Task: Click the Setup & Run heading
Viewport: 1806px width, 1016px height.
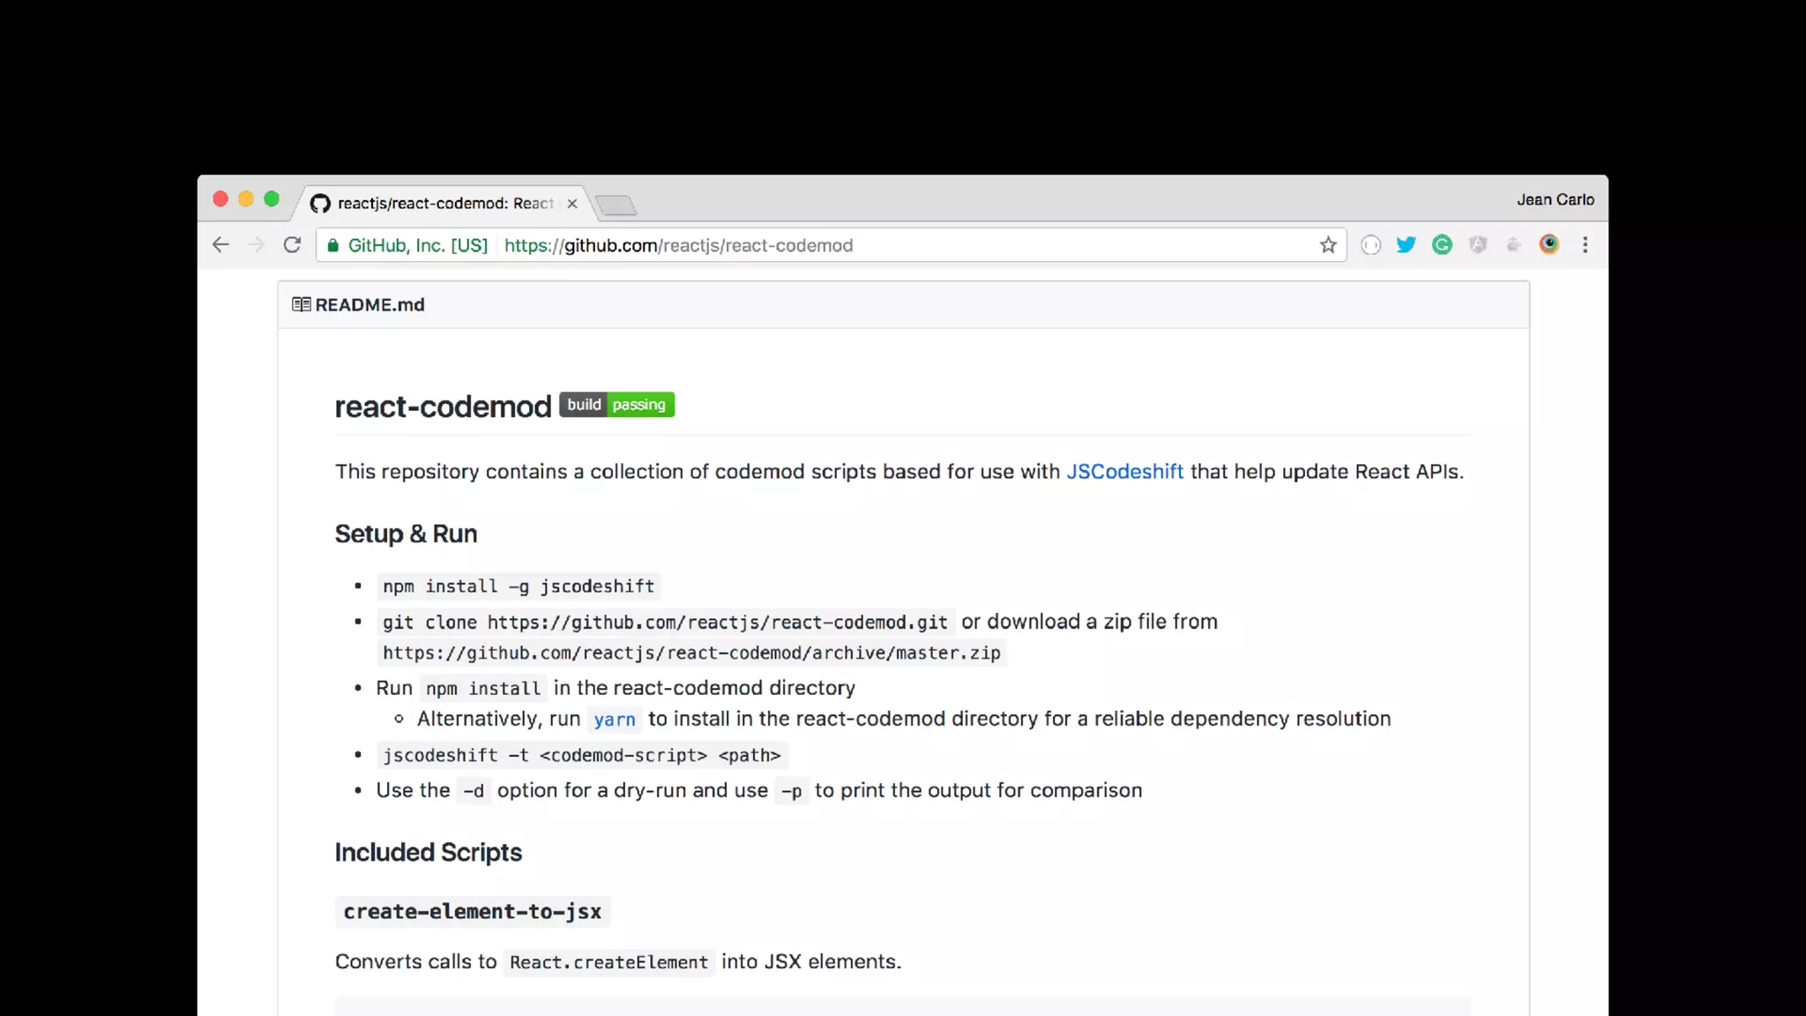Action: tap(406, 534)
